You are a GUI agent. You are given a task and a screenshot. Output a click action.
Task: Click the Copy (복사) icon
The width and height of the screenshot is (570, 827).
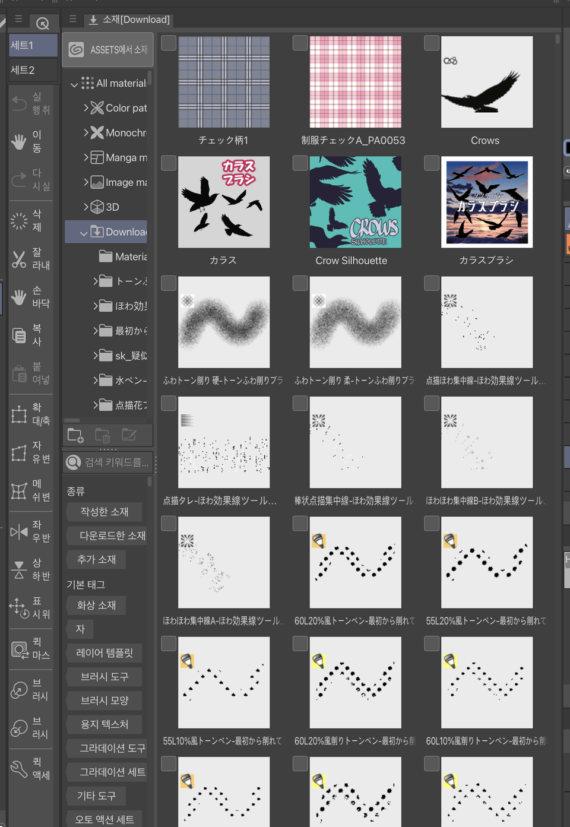pyautogui.click(x=19, y=335)
